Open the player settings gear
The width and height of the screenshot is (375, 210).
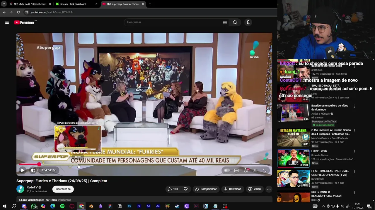click(x=246, y=170)
